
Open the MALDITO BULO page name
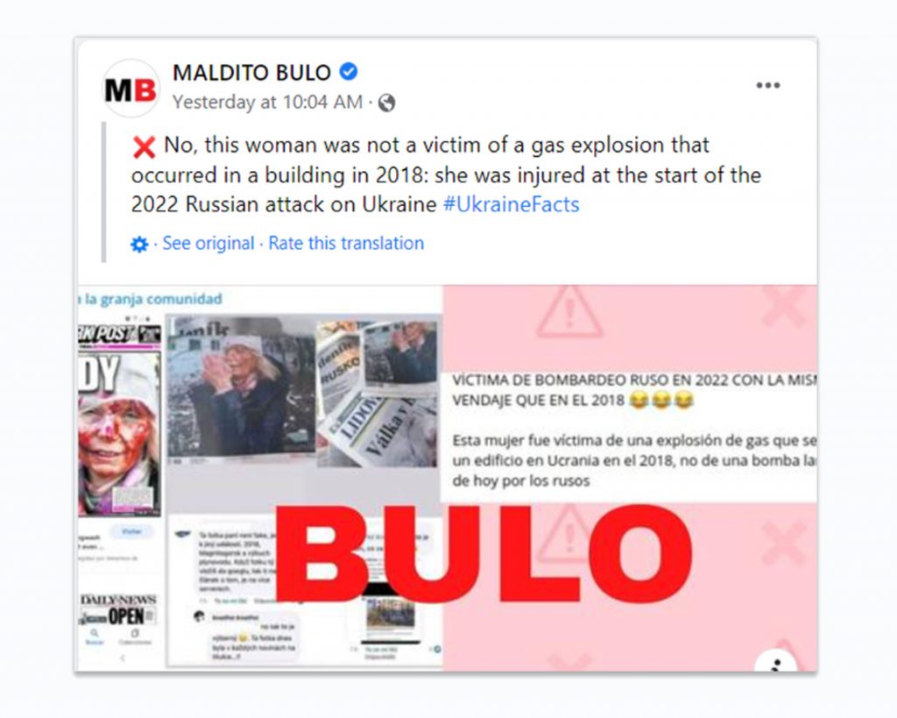[251, 72]
